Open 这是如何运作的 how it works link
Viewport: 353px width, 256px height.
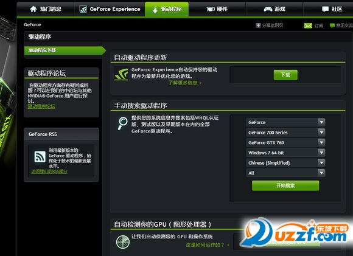[x=208, y=245]
